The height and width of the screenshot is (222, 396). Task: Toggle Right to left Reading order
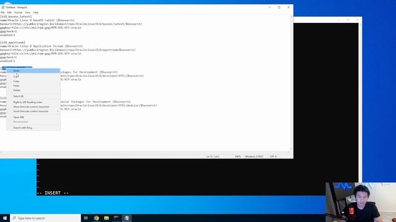tap(33, 102)
